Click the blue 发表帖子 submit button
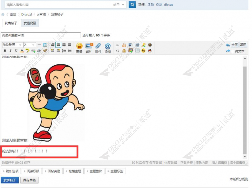252x188 pixels. pos(10,180)
